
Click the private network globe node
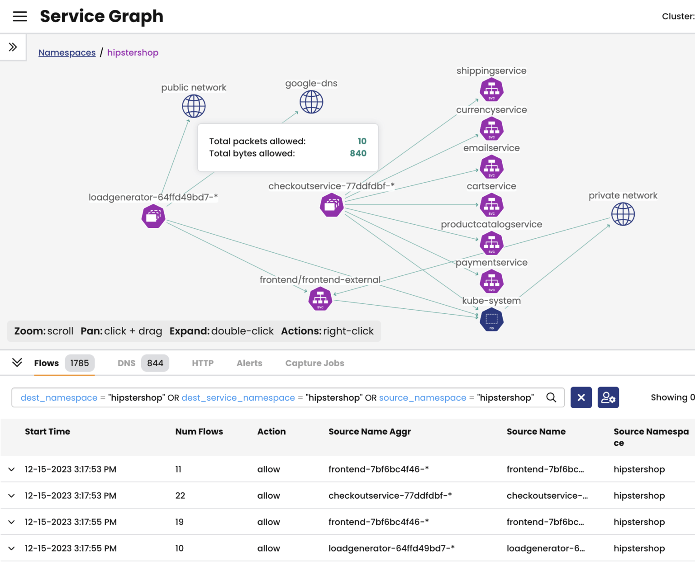click(623, 214)
